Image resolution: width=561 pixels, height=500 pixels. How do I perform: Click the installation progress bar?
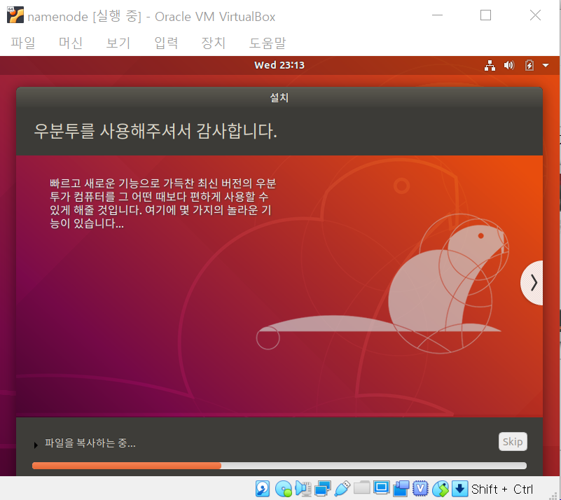279,466
